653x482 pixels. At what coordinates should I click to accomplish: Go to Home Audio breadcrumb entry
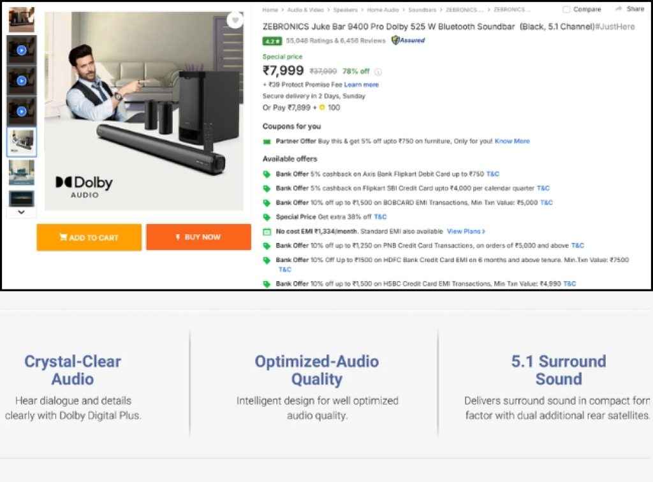pos(383,10)
